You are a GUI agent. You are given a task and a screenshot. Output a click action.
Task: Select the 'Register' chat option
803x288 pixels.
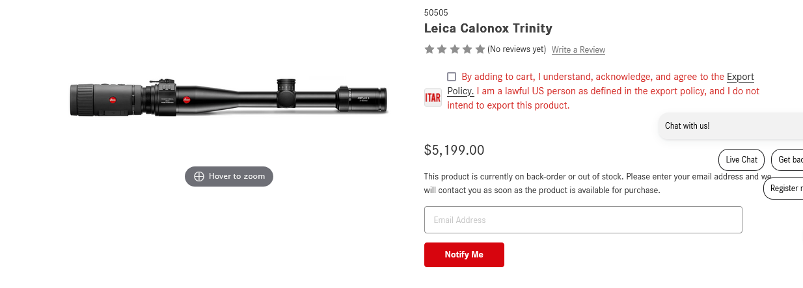point(784,188)
